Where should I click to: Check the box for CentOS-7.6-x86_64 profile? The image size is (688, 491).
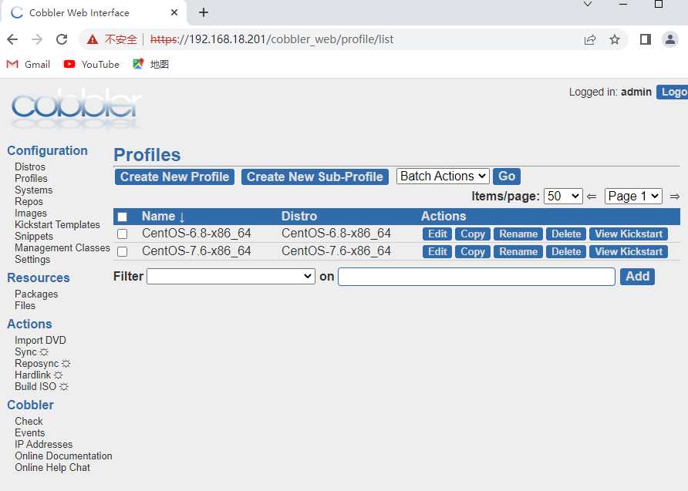coord(122,252)
